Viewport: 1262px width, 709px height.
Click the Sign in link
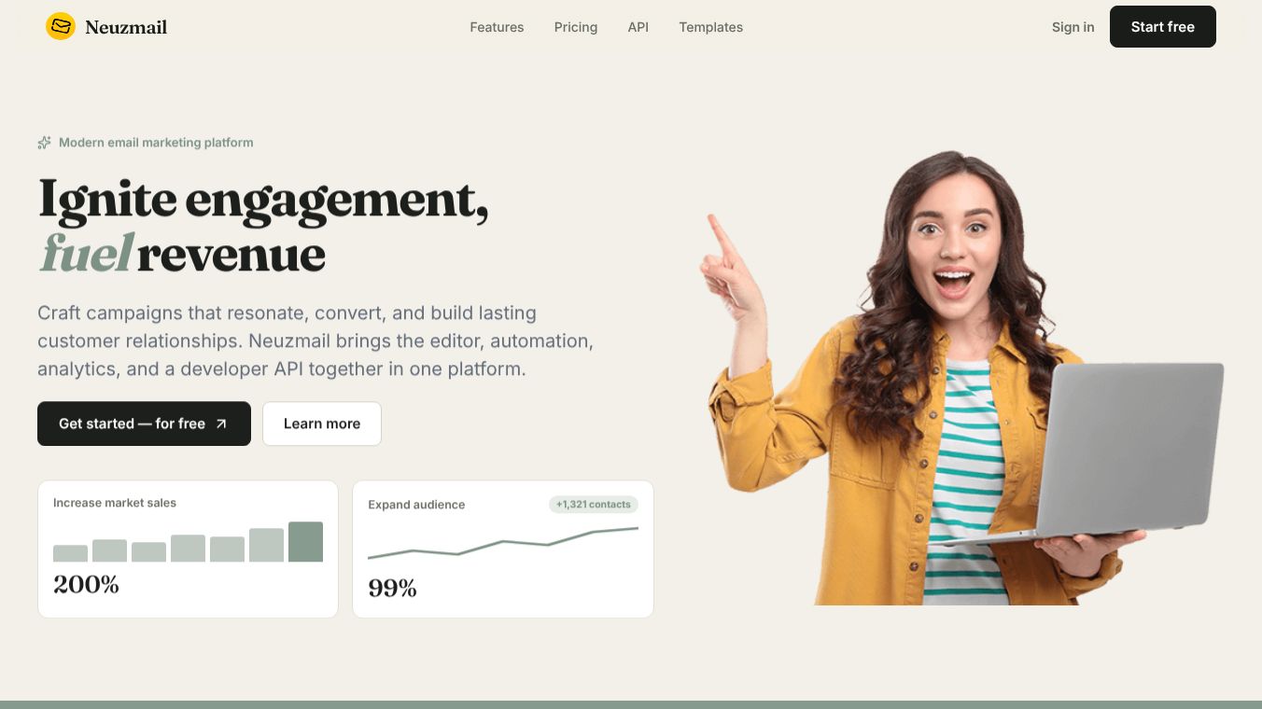click(x=1073, y=27)
